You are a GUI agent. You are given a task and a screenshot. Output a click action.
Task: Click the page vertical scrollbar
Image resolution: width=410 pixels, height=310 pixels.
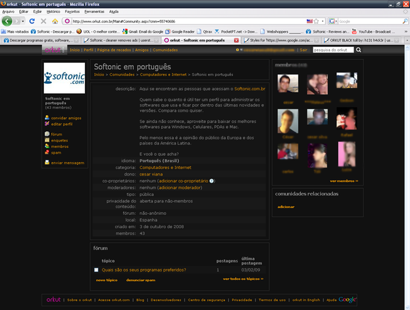click(407, 178)
